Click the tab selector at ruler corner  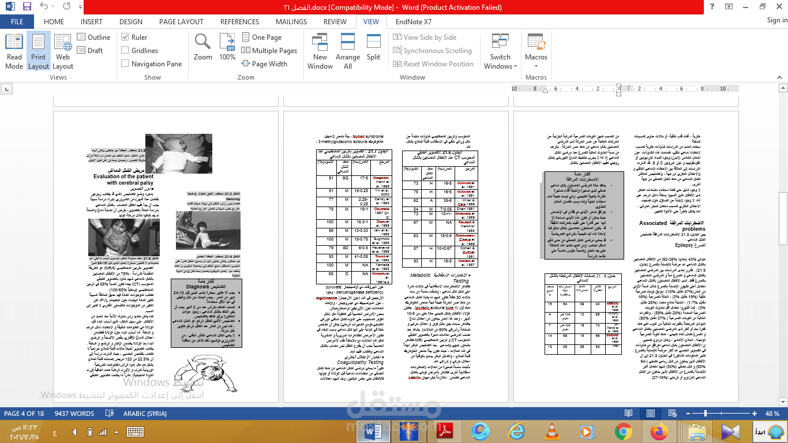[6, 89]
